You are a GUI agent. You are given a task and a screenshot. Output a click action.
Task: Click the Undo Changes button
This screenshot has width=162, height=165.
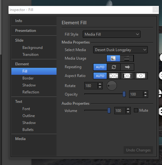click(x=138, y=150)
